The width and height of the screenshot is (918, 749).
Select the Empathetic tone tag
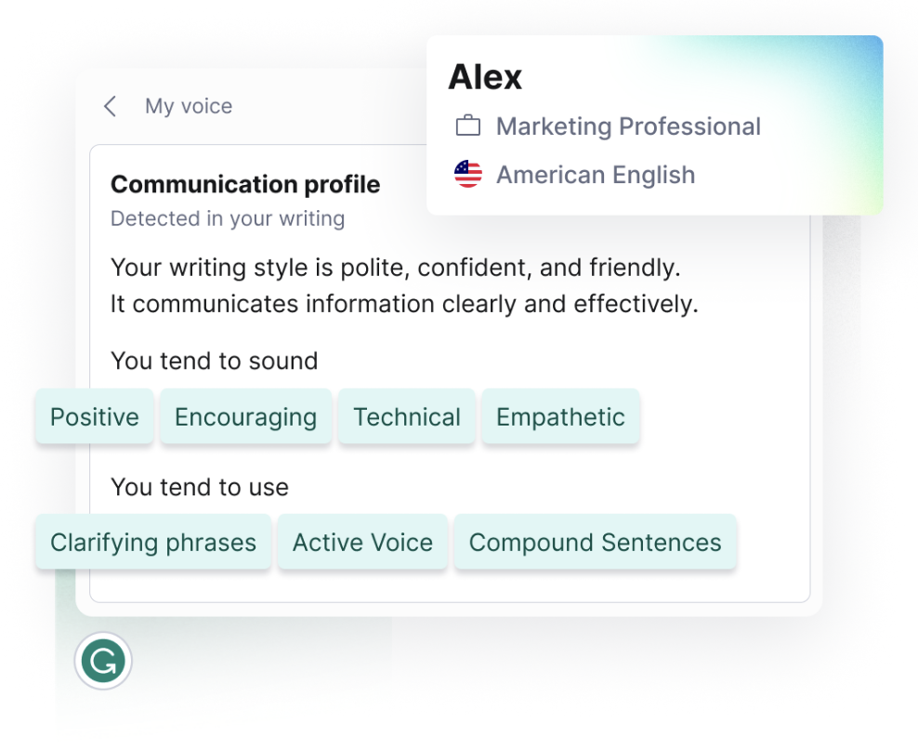560,417
